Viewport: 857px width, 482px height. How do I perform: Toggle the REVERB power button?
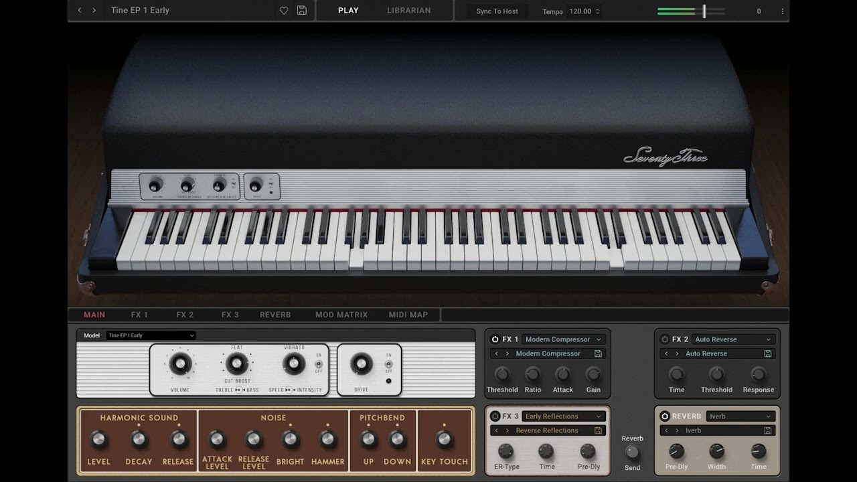[665, 416]
